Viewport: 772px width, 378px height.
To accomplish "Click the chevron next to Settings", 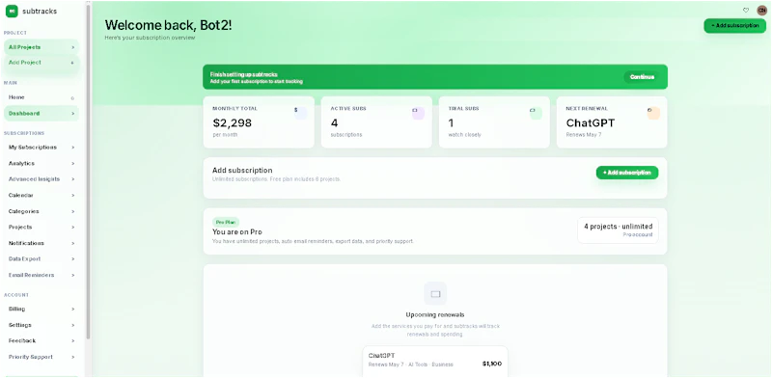I will (72, 325).
